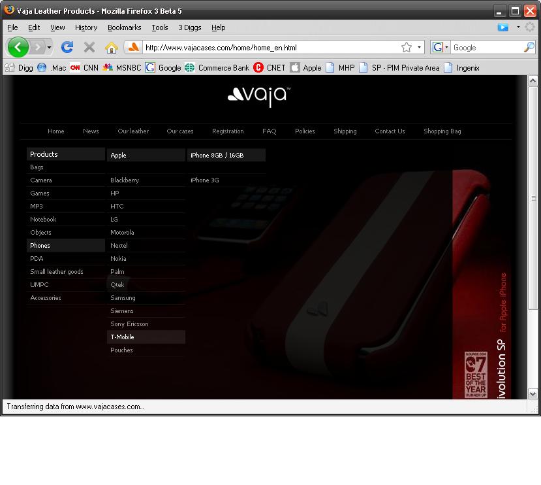Image resolution: width=541 pixels, height=485 pixels.
Task: Open the MSNBC bookmark
Action: 122,68
